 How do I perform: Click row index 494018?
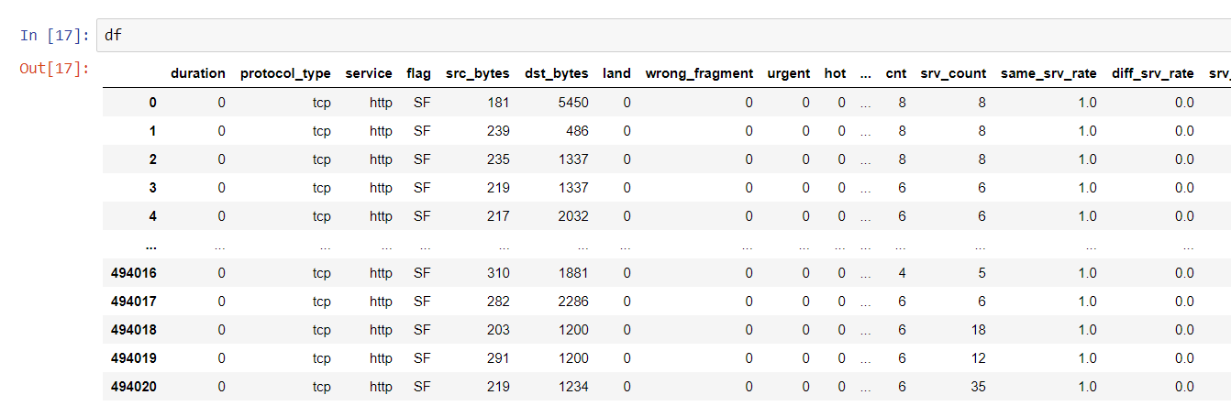[133, 330]
